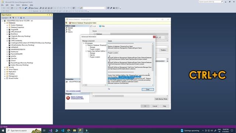Select the PolyBase folder

point(11,74)
